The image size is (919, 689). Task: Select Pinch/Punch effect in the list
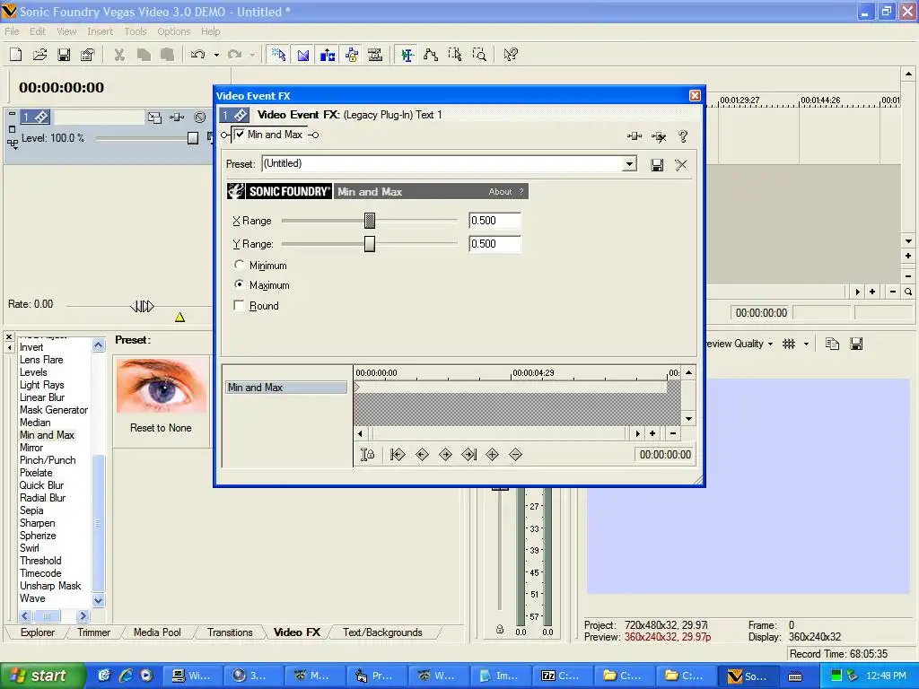[48, 460]
